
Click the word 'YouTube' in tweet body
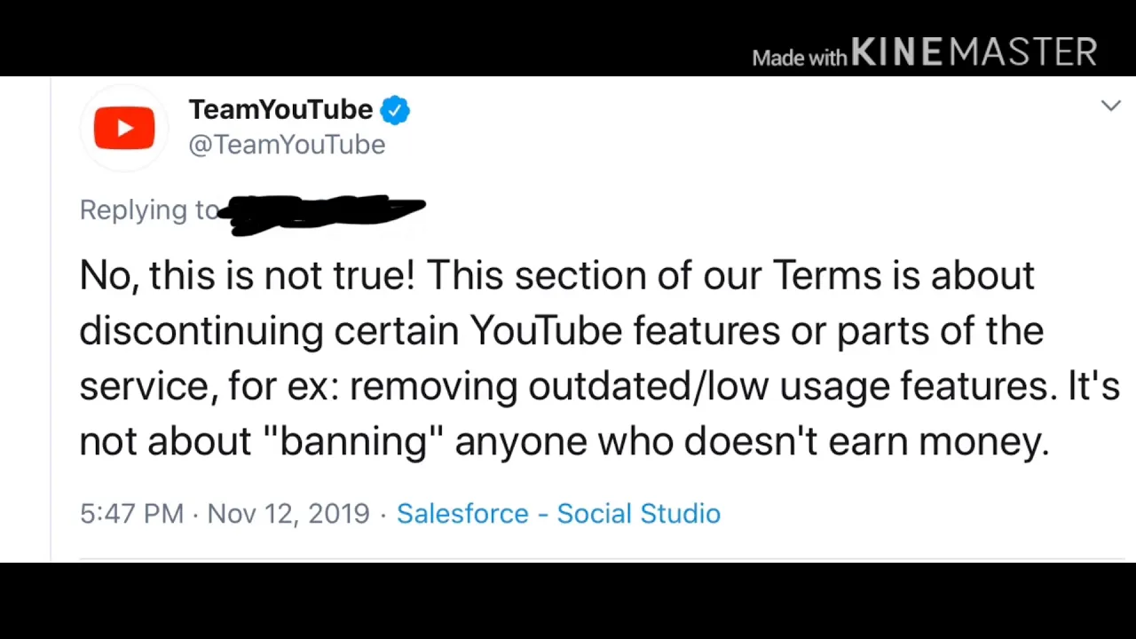pos(546,331)
